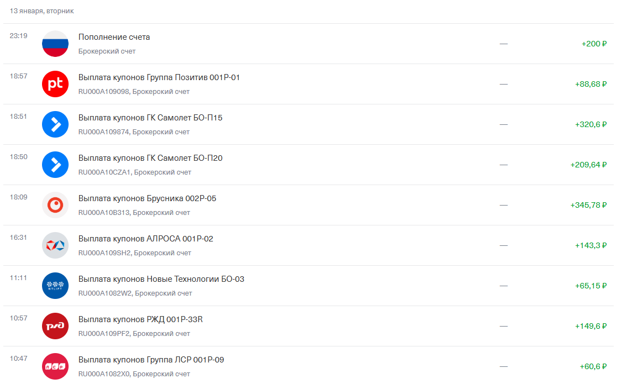
Task: Click Брокерский счет under Пополнение счета
Action: pyautogui.click(x=107, y=51)
